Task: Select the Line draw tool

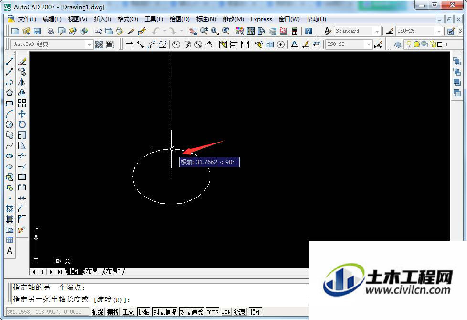Action: pyautogui.click(x=10, y=61)
